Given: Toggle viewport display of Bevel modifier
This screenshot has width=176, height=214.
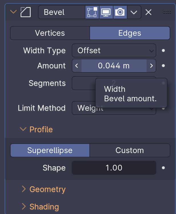Looking at the screenshot, I should (106, 12).
